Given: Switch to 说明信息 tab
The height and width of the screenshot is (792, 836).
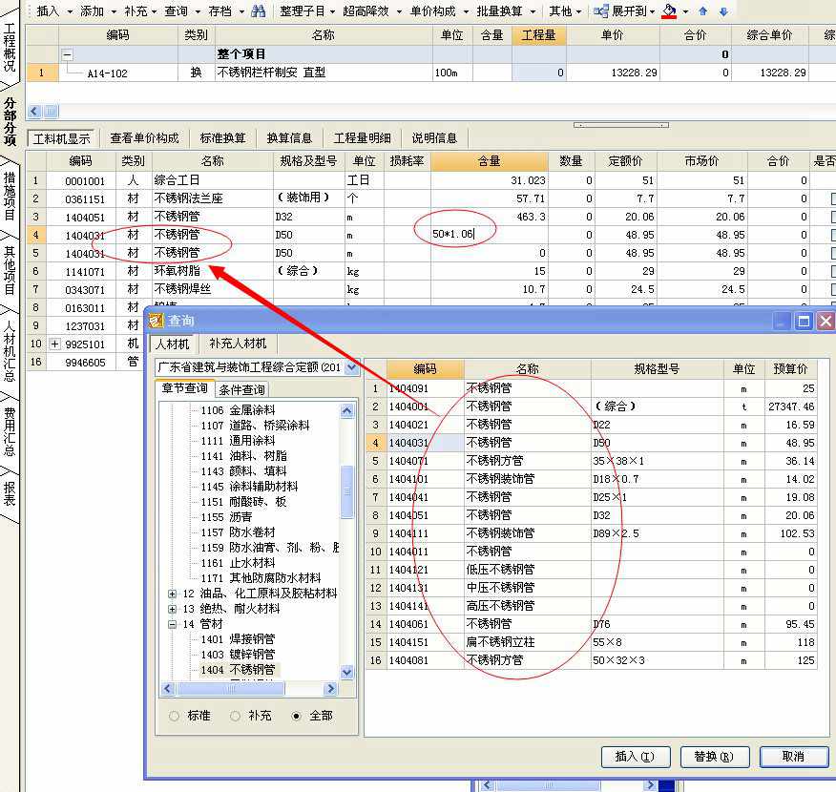Looking at the screenshot, I should tap(434, 138).
